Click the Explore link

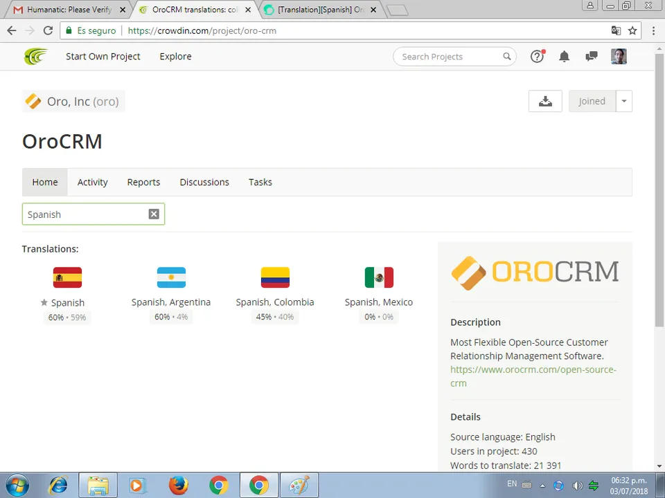tap(175, 56)
